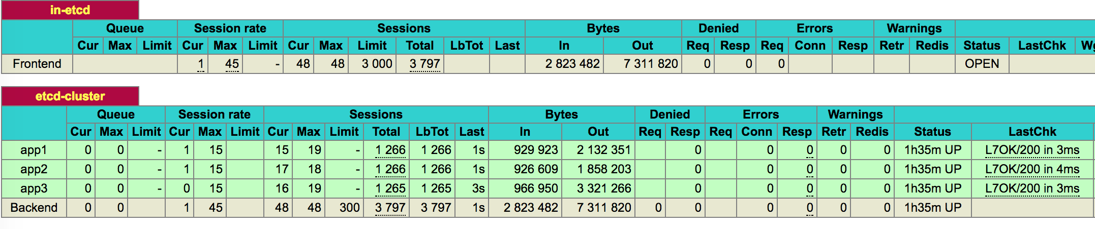Click app3 Last session value 3s
Image resolution: width=1095 pixels, height=229 pixels.
[478, 188]
